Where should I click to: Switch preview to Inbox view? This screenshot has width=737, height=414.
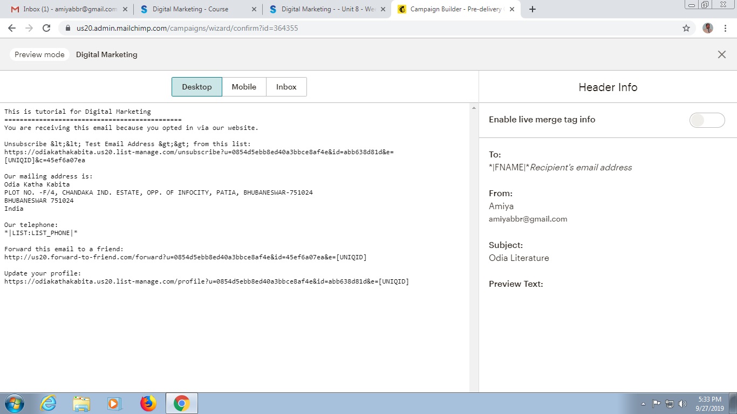[x=286, y=87]
